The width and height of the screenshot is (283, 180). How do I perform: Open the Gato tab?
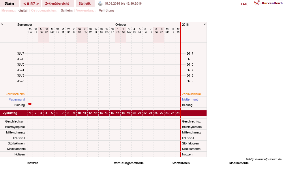10,4
